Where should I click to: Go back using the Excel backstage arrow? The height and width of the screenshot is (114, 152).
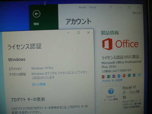click(x=37, y=14)
